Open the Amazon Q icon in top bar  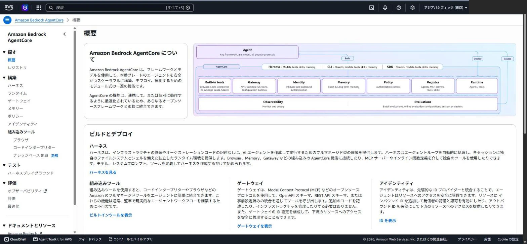pyautogui.click(x=25, y=7)
